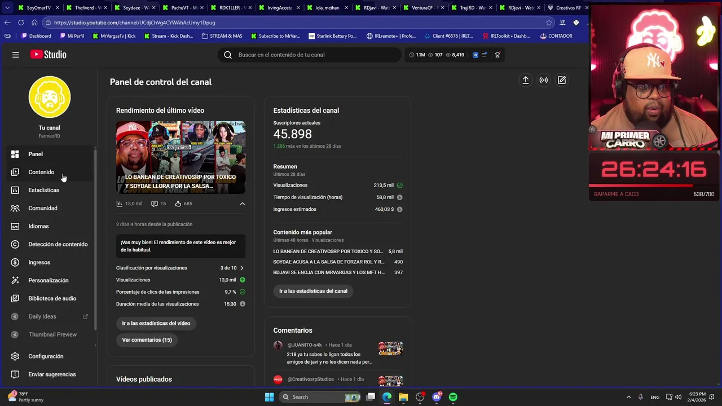Click the trophy icon in top stats bar
The width and height of the screenshot is (722, 406).
click(498, 55)
